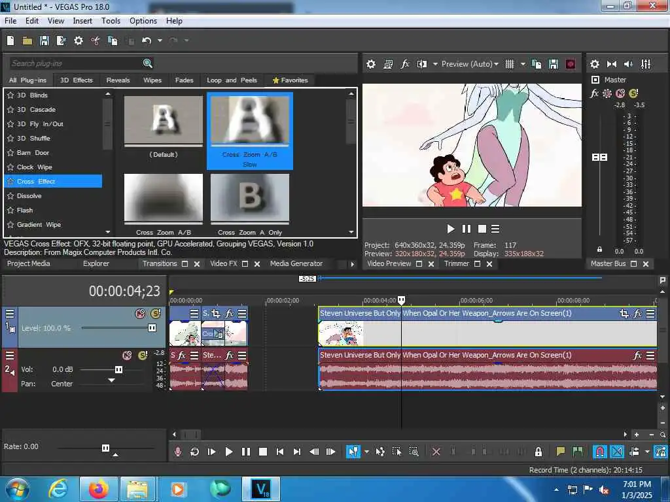Open the Normal Edit Tool dropdown arrow
This screenshot has height=502, width=670.
pyautogui.click(x=366, y=452)
